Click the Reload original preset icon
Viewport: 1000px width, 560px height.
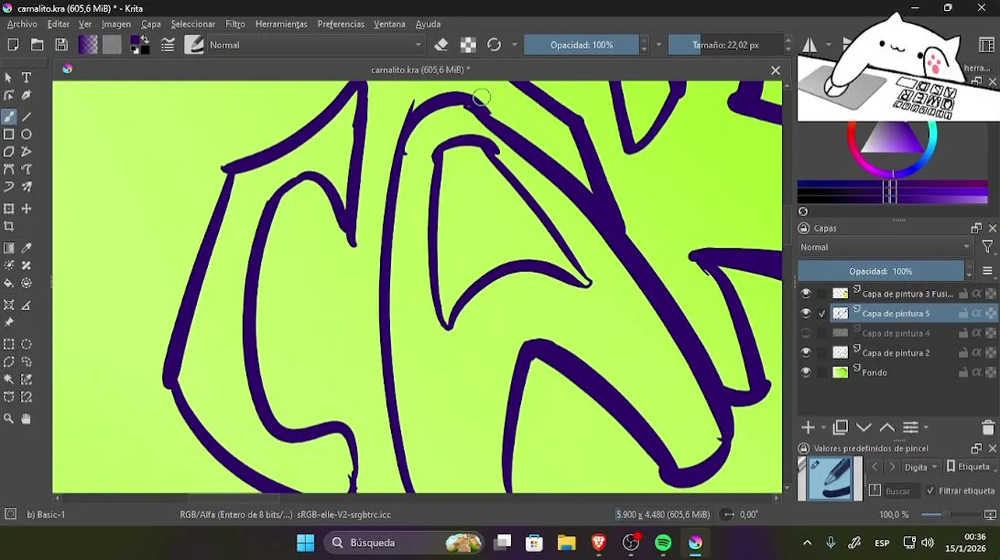(x=494, y=45)
